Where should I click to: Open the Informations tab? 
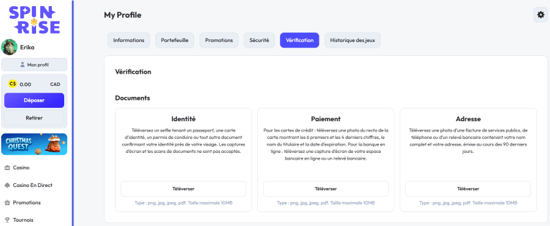[129, 40]
